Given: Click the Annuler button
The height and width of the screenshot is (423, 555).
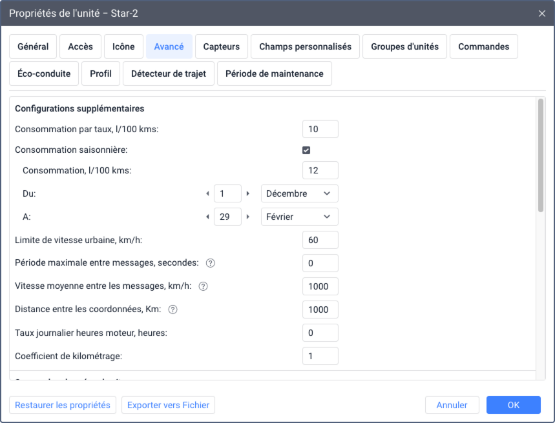Looking at the screenshot, I should pos(452,405).
